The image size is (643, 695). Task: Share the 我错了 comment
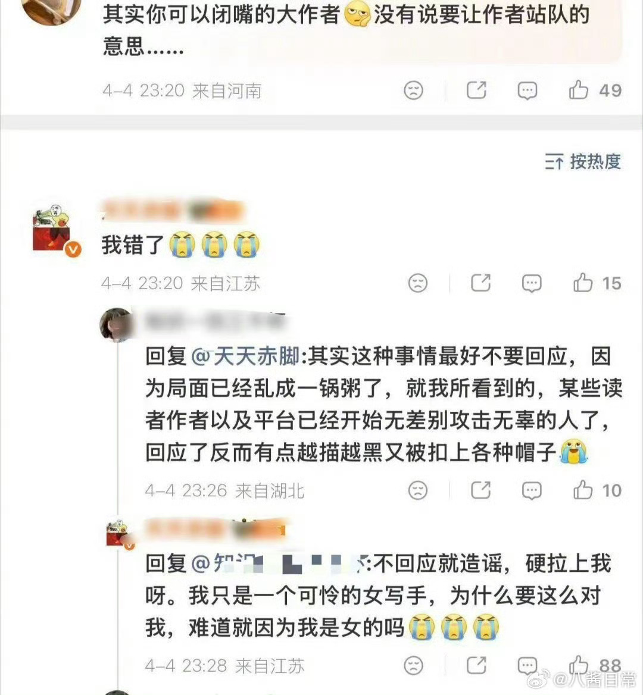click(x=480, y=283)
